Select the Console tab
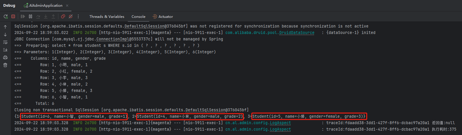462x135 pixels. (138, 17)
